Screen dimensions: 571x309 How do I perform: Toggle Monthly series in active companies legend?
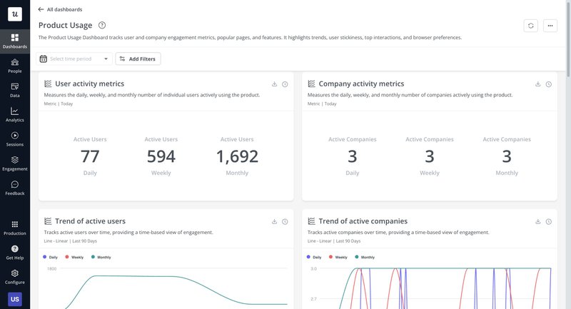coord(365,257)
